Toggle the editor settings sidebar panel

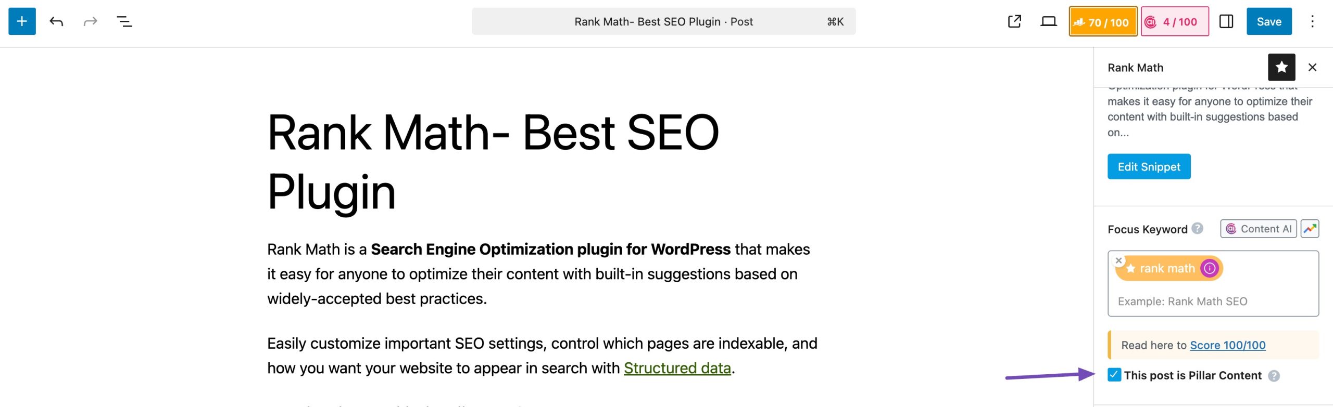pyautogui.click(x=1227, y=21)
